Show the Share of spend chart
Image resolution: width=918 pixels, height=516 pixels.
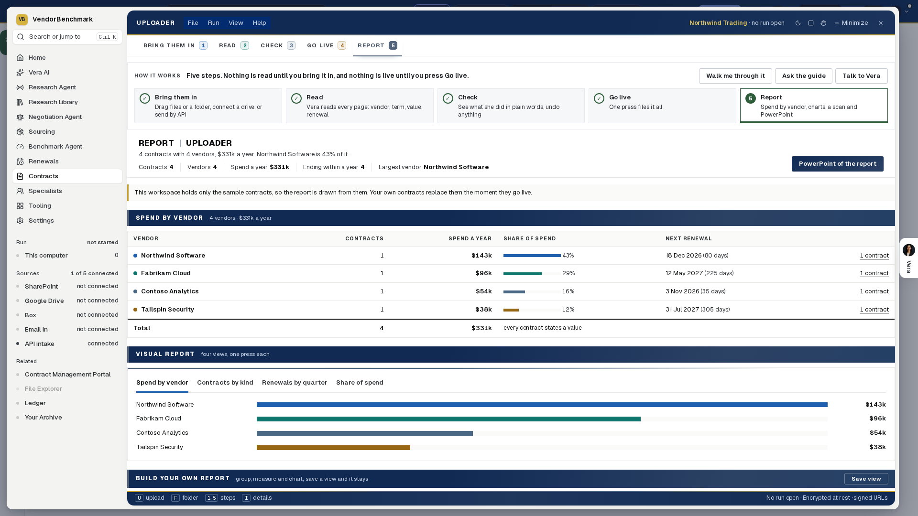(360, 383)
